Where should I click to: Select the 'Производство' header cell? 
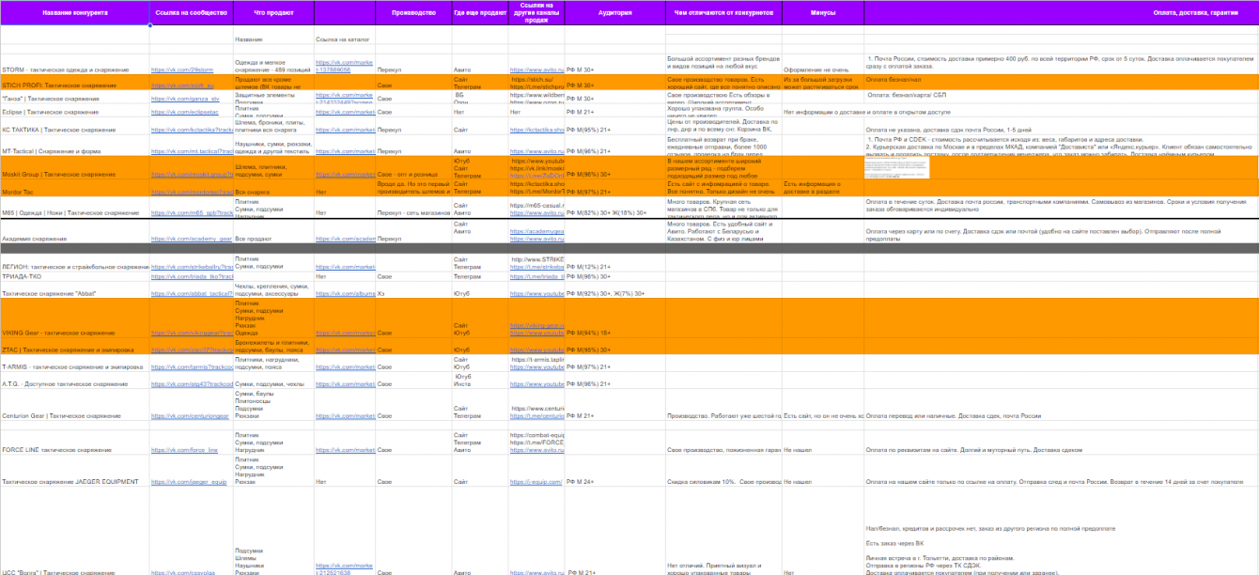pos(413,13)
